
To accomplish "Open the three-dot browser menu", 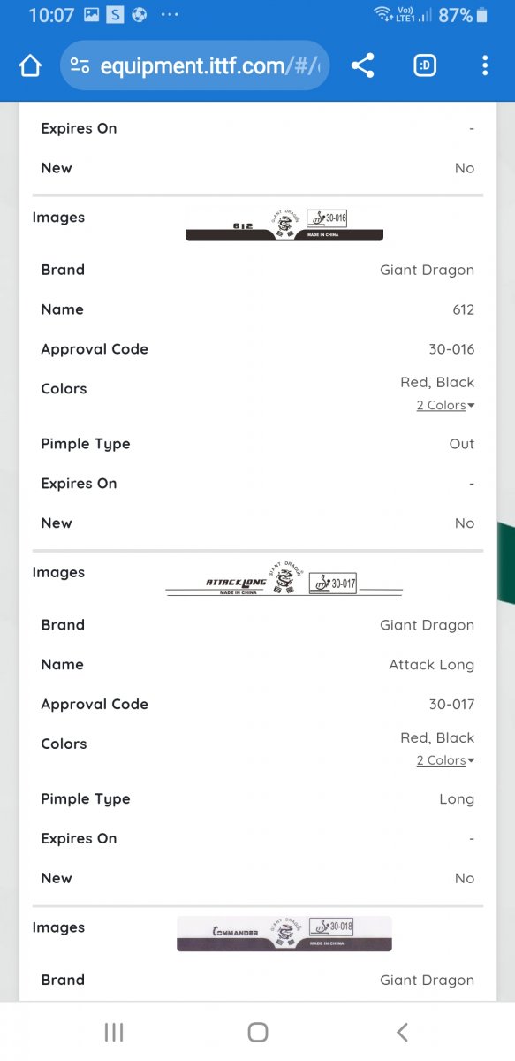I will tap(484, 65).
